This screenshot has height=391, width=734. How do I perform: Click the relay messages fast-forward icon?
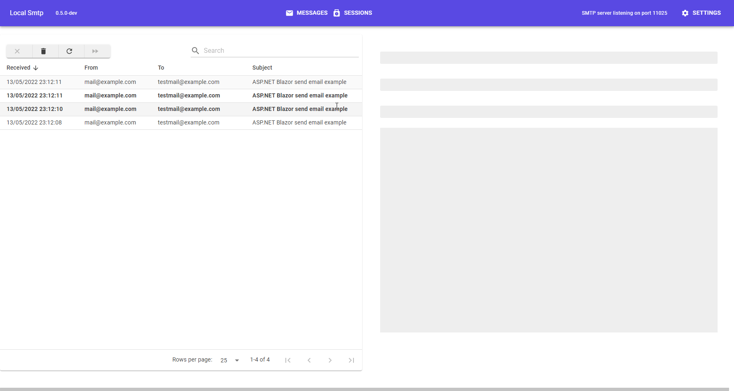tap(96, 51)
